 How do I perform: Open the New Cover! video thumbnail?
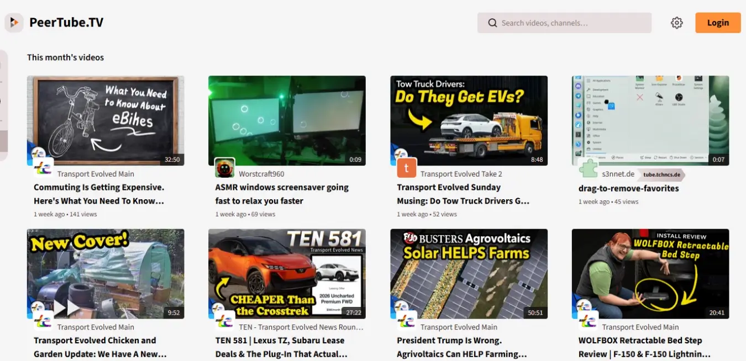tap(106, 274)
